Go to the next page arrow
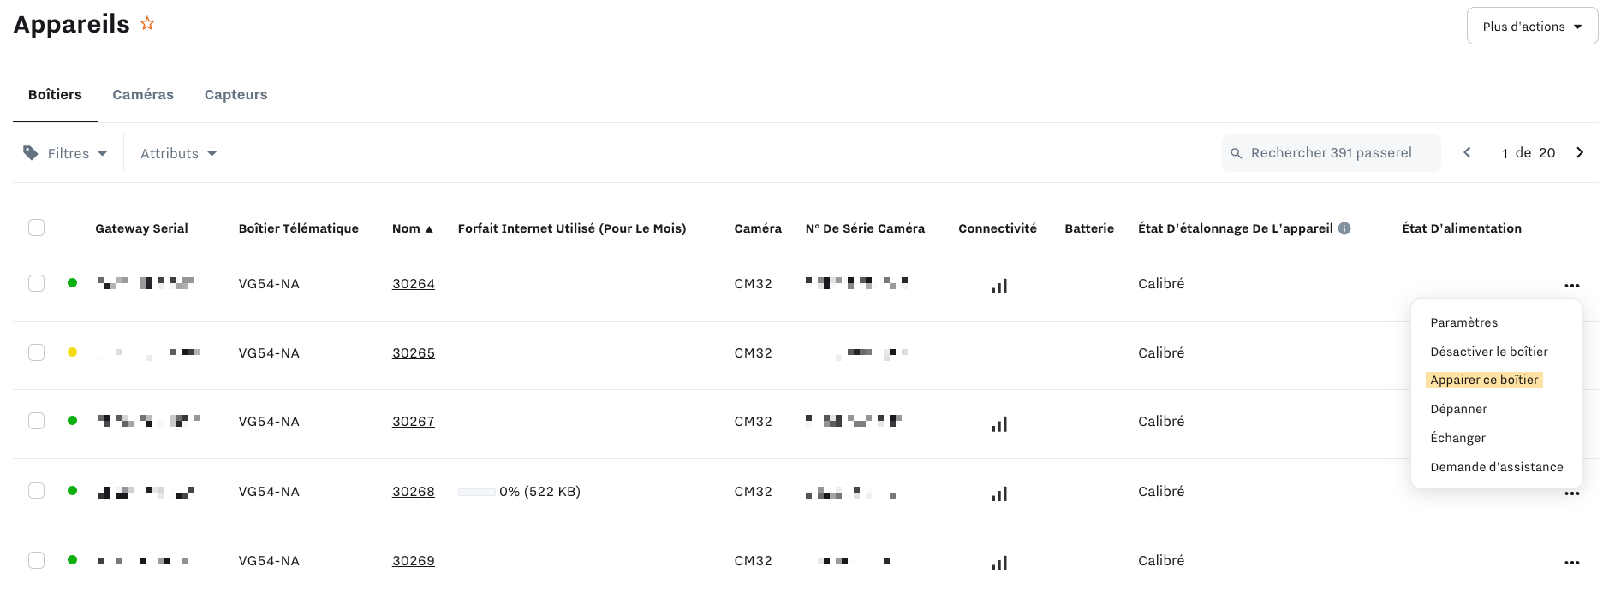 (1580, 152)
